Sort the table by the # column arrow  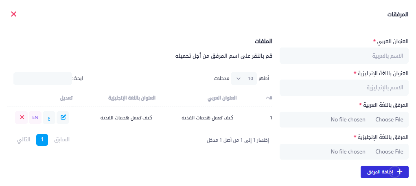coord(269,98)
